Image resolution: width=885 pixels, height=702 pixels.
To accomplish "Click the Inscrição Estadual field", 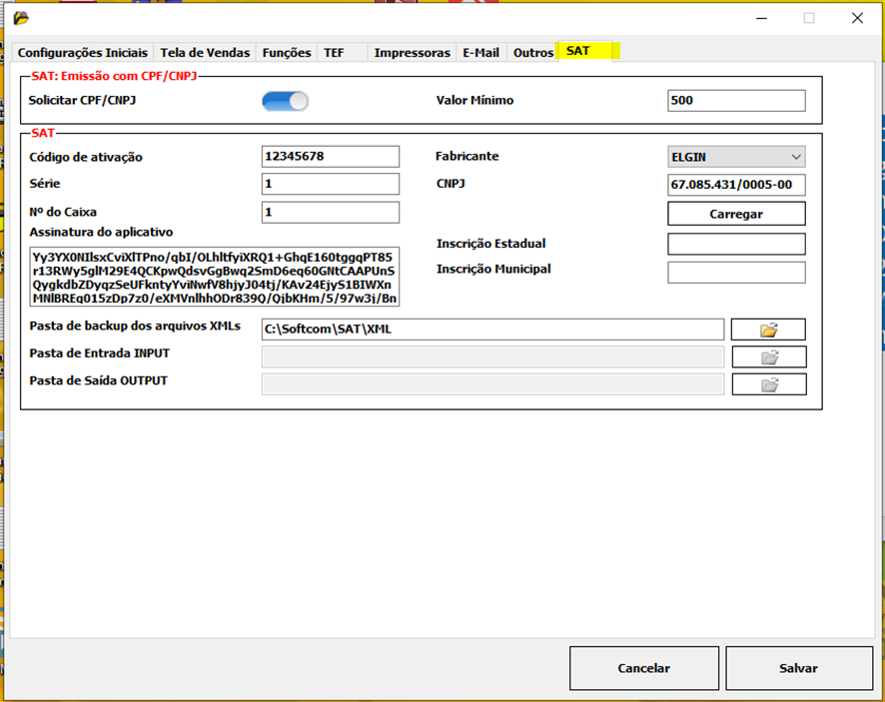I will (736, 245).
